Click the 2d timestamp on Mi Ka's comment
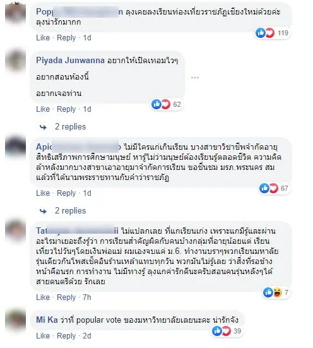 [x=87, y=336]
